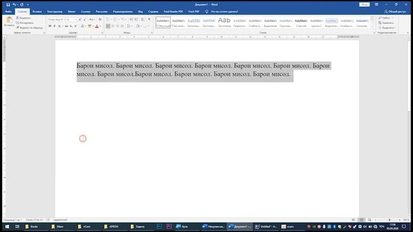Sort the selected text
This screenshot has height=232, width=413.
coord(143,19)
